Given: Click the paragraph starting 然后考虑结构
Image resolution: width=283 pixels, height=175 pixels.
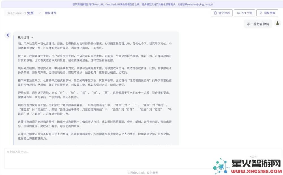Looking at the screenshot, I should pos(95,71).
